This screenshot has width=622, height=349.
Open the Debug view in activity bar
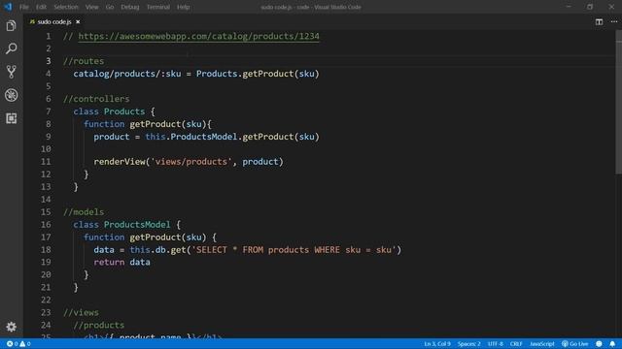pos(11,95)
